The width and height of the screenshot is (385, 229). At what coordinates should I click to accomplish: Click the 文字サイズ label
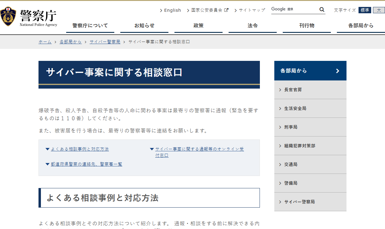[345, 10]
